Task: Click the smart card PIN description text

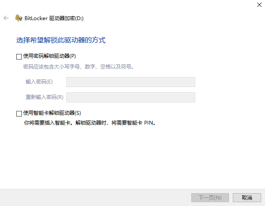Action: tap(90, 123)
